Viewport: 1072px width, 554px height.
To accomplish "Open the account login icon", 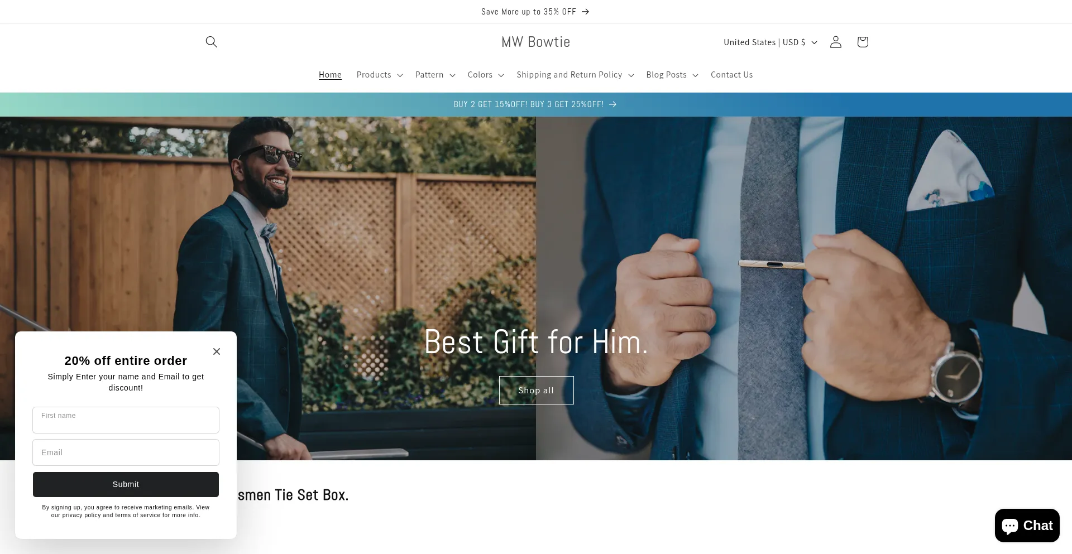I will pyautogui.click(x=835, y=42).
